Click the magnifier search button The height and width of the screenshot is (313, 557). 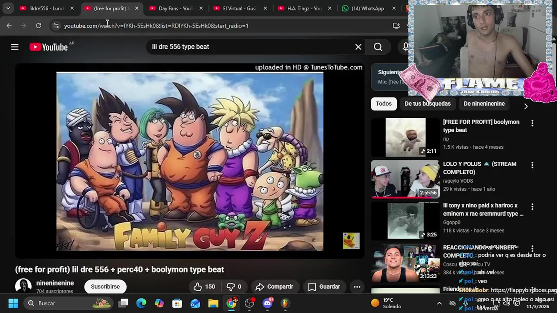[x=378, y=47]
